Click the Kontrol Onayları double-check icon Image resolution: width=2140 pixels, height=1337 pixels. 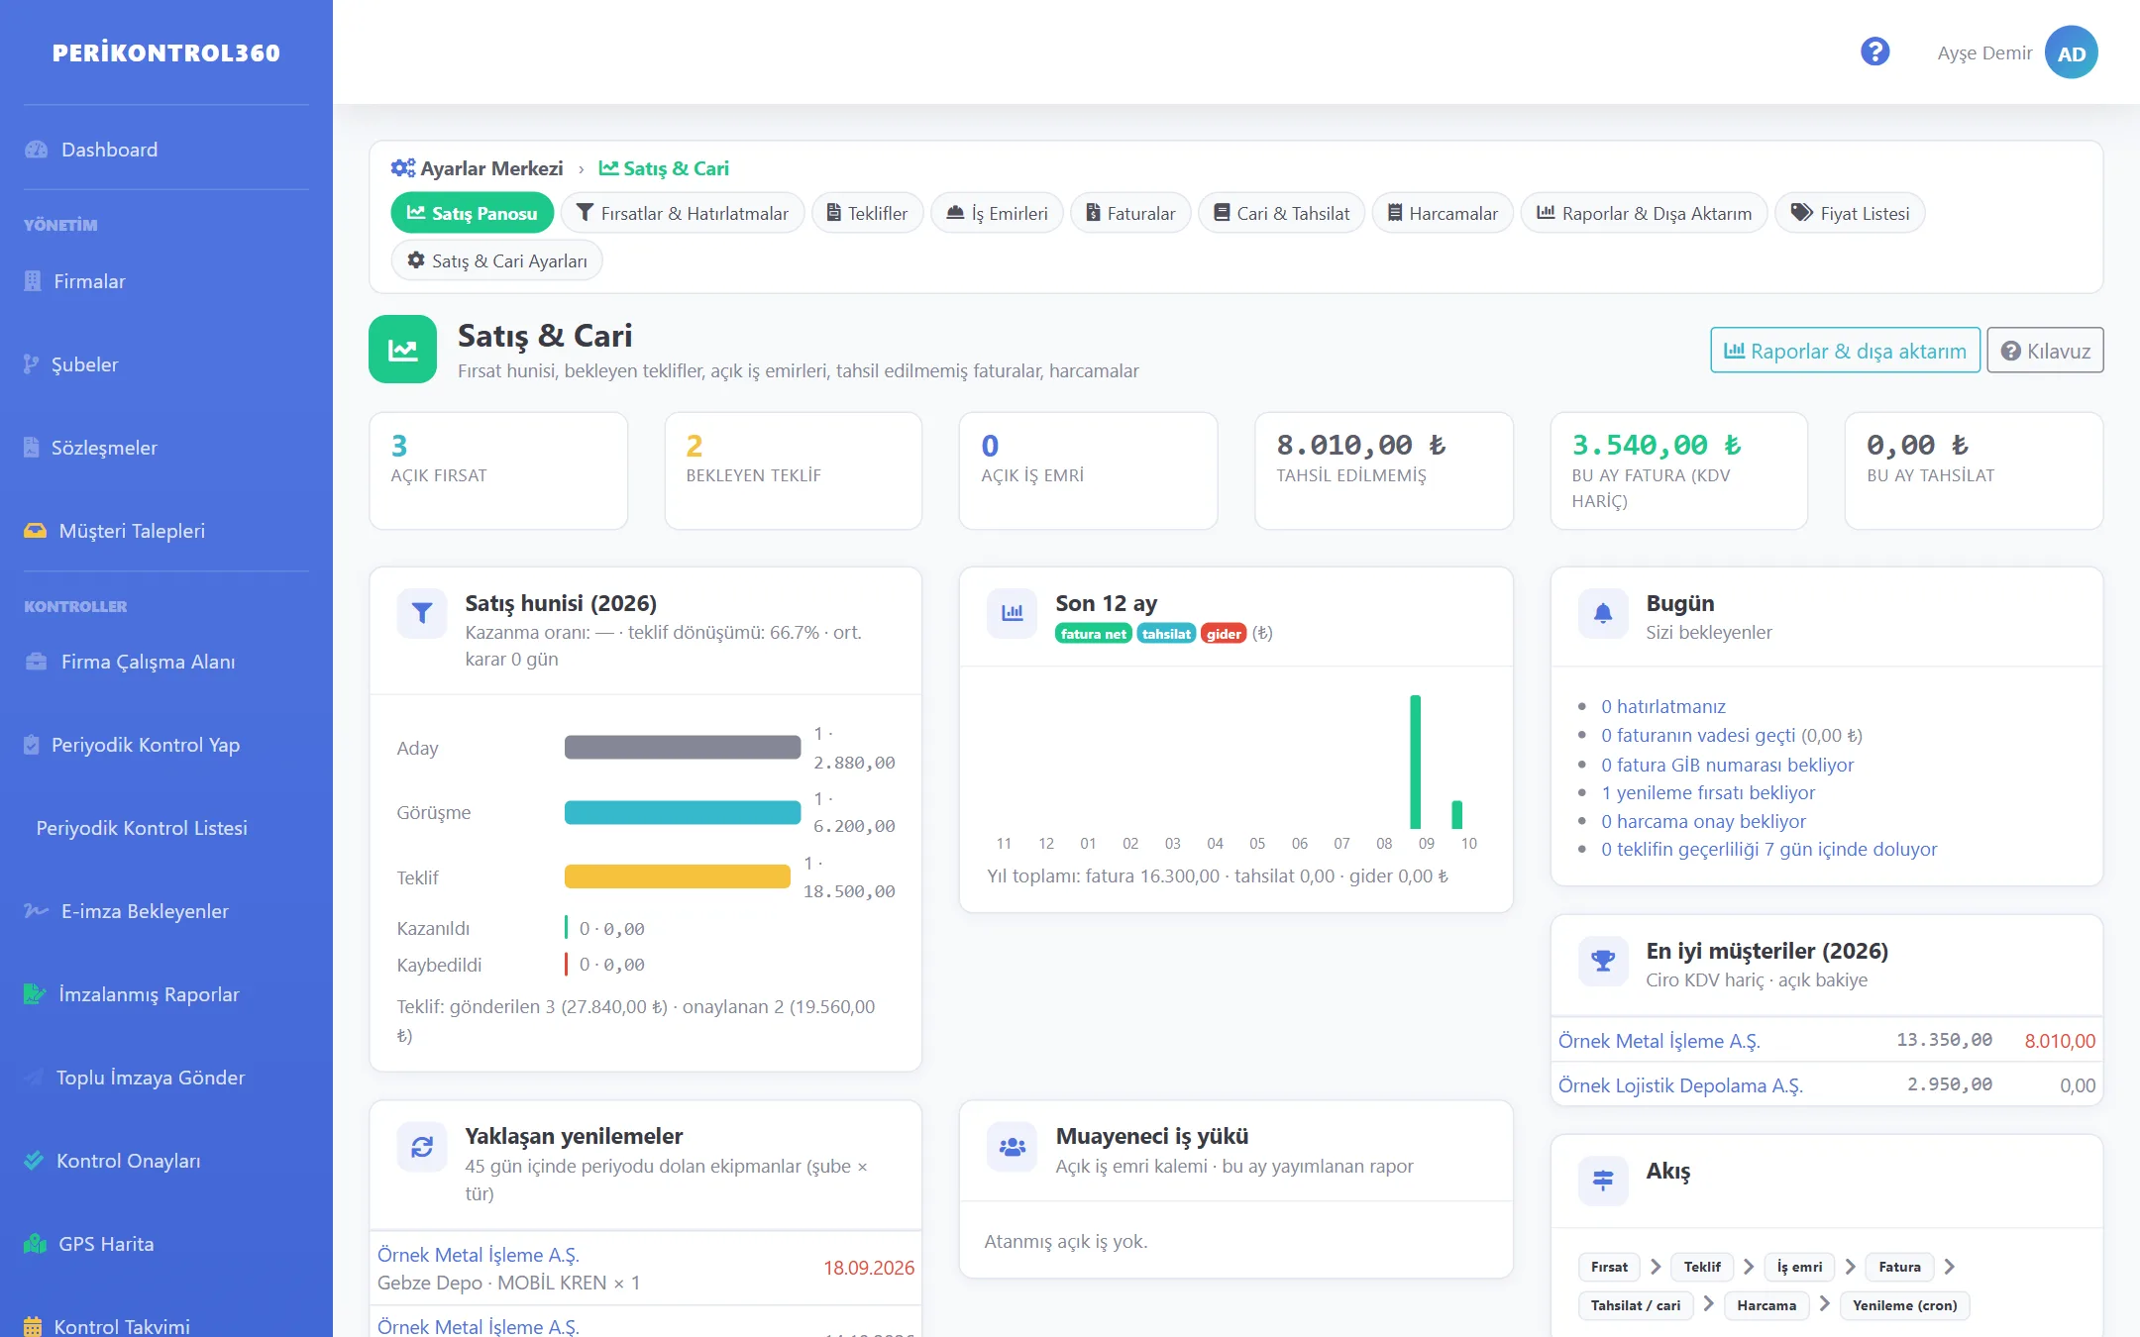click(x=35, y=1161)
